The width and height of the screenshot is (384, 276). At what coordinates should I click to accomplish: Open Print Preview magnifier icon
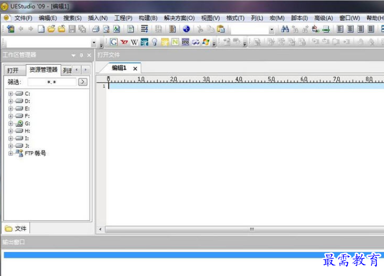106,29
